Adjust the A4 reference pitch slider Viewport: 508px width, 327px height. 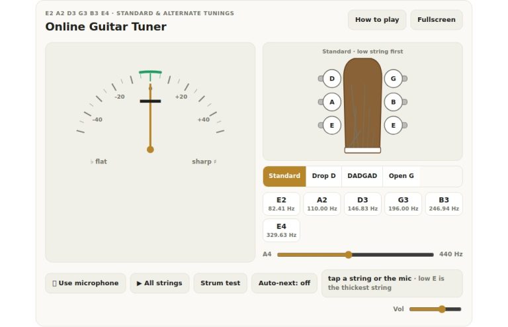coord(355,255)
